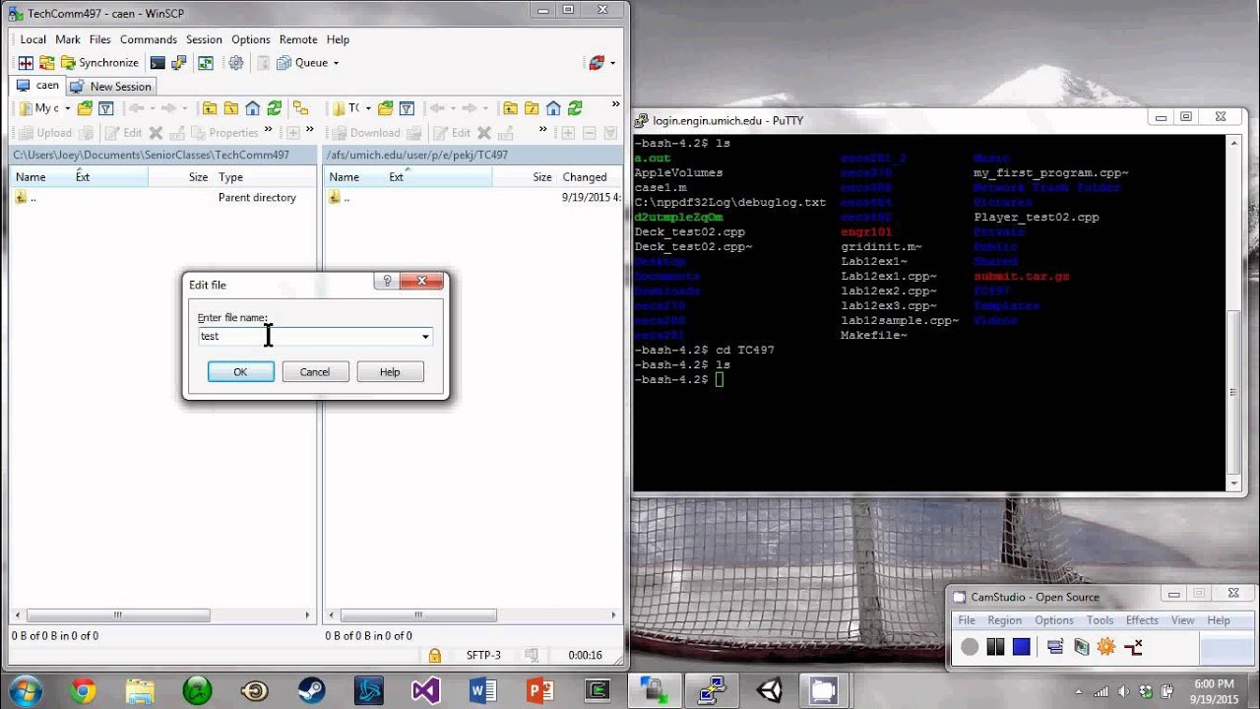Launch the Open in PuTTY toolbar icon
1260x709 pixels.
tap(179, 63)
